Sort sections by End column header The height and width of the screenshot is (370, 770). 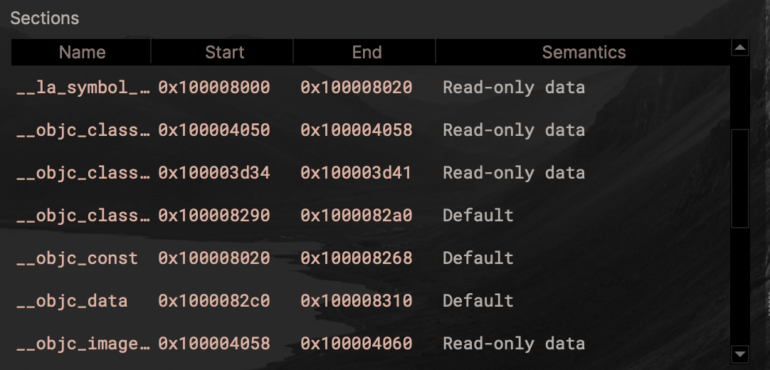click(365, 52)
